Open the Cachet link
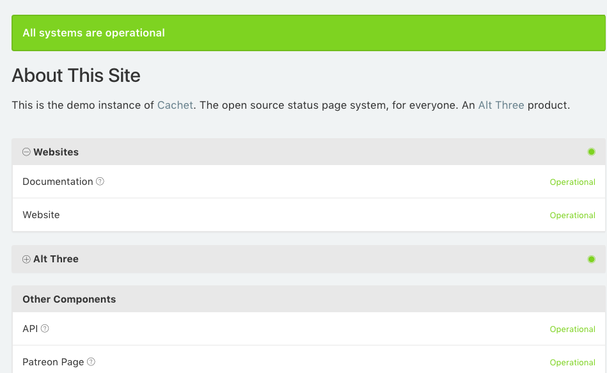 (x=175, y=105)
